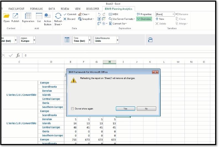219x147 pixels.
Task: Click the Publish icon
Action: click(x=15, y=18)
